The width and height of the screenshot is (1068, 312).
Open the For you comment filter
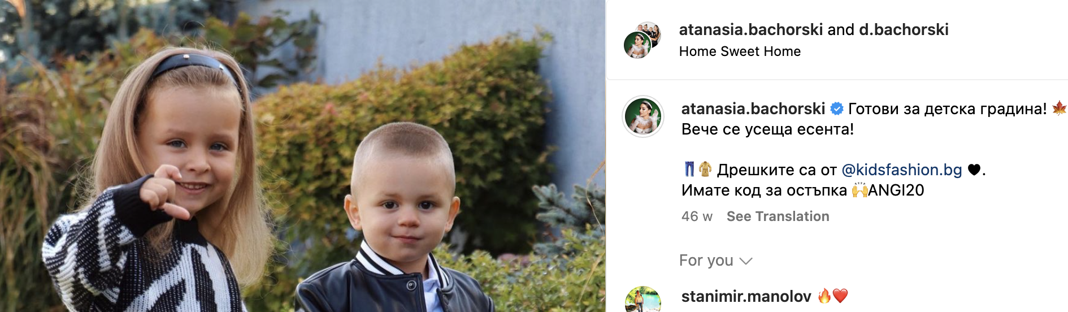(x=715, y=261)
